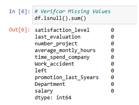
Task: Click the In [6] input prompt label
Action: (x=20, y=11)
